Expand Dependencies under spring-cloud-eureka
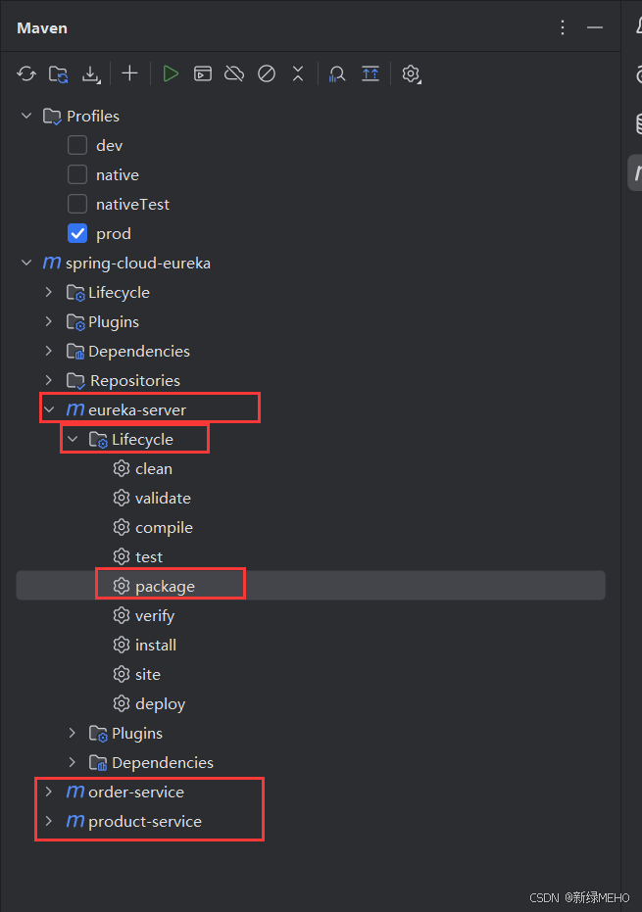Viewport: 642px width, 912px height. click(49, 351)
